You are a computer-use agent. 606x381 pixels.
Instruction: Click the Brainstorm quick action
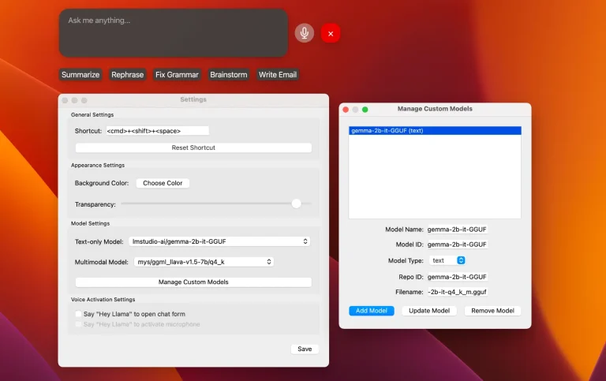coord(228,75)
